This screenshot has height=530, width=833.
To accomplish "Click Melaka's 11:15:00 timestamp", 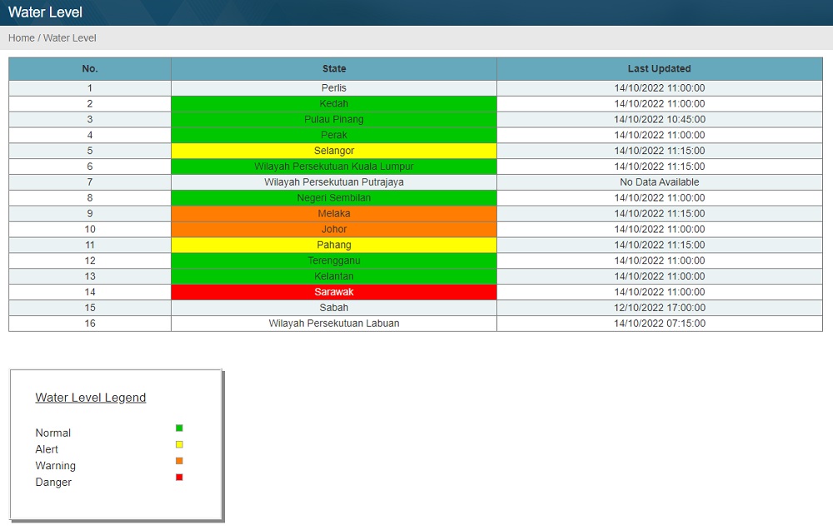I will click(659, 214).
